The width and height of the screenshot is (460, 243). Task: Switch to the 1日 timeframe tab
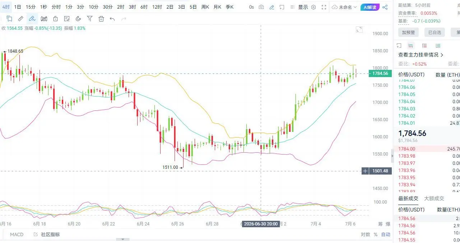[18, 7]
